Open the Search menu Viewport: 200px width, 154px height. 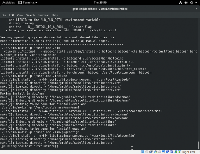click(x=30, y=15)
